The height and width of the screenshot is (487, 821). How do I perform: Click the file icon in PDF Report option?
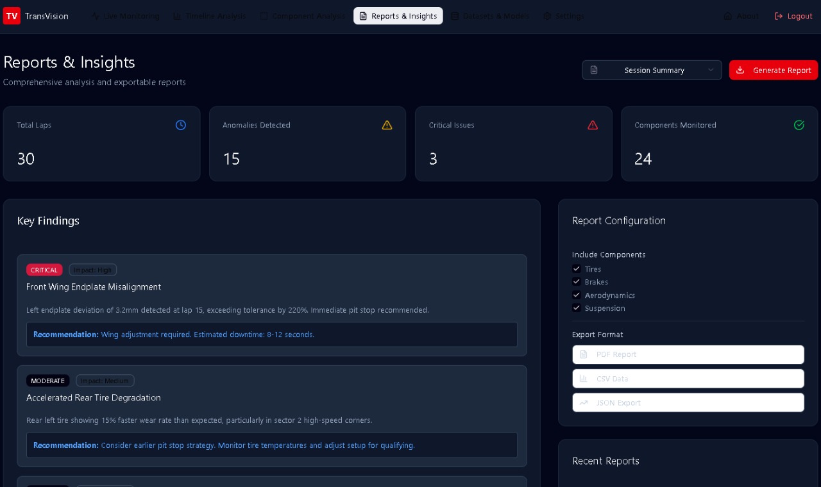584,354
